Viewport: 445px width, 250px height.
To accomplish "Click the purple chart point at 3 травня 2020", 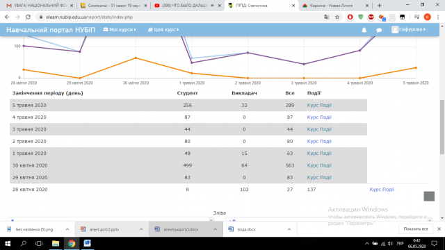I will (x=304, y=64).
